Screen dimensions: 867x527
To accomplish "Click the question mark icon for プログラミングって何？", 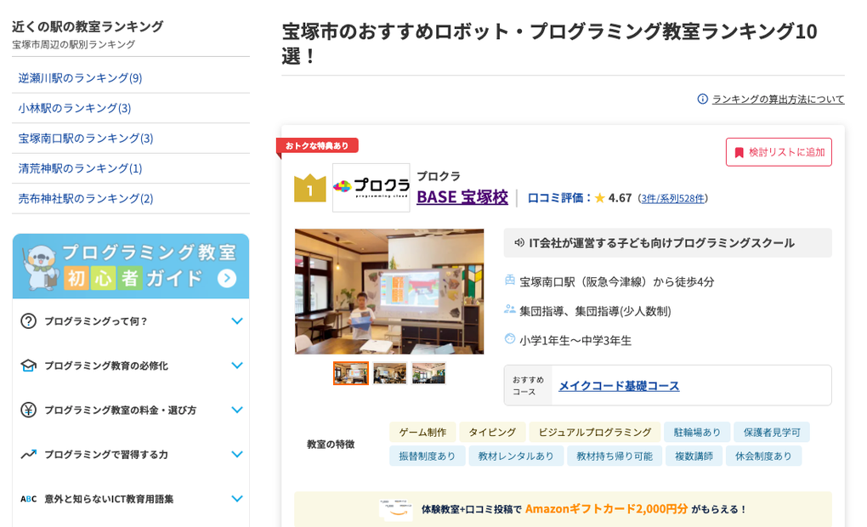I will 28,321.
